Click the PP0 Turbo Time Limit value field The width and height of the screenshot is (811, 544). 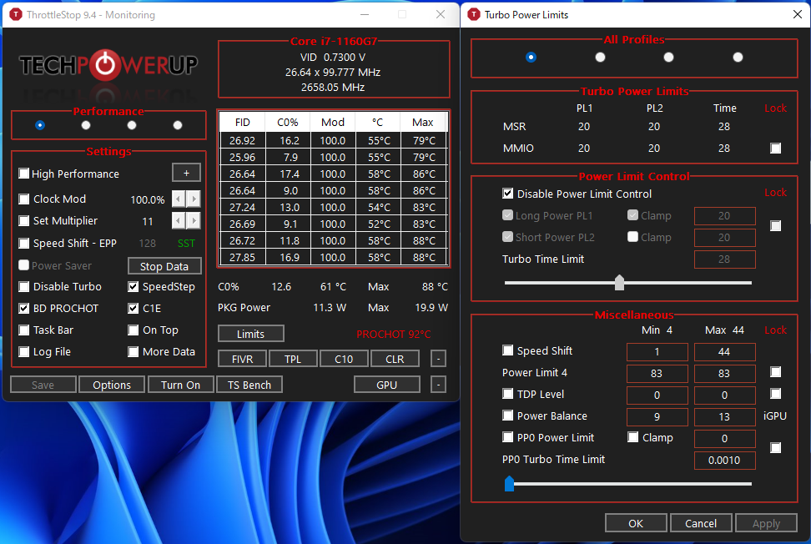click(724, 461)
